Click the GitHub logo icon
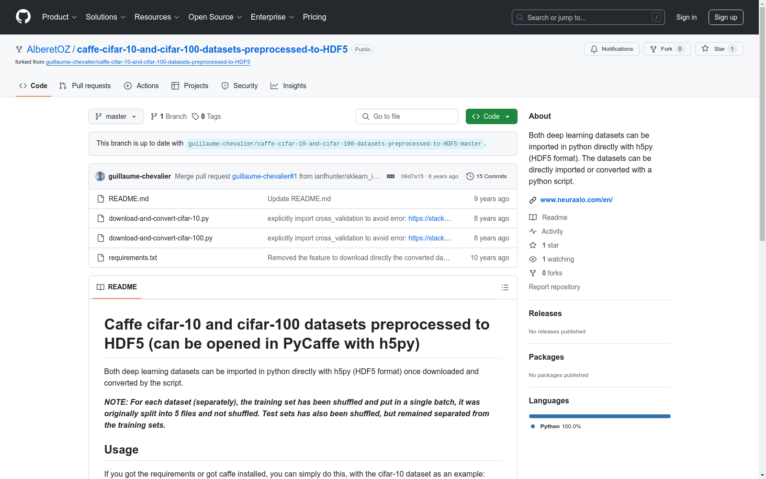Viewport: 766px width, 479px height. pos(23,17)
